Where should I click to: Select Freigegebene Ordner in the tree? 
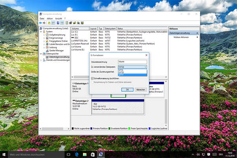point(58,41)
